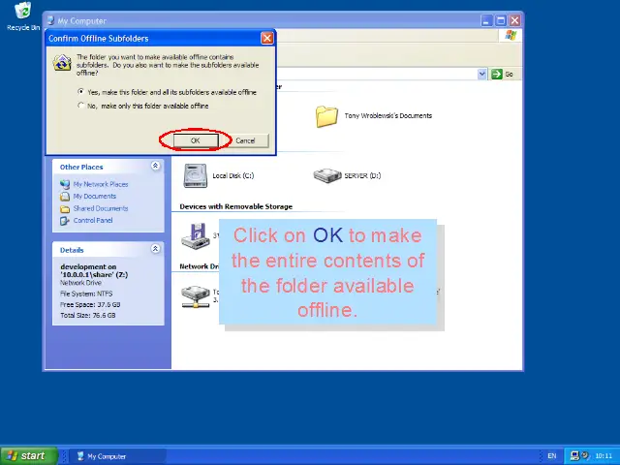Choose 'Yes, make this folder and all subfolders' option
This screenshot has height=465, width=620.
[81, 92]
